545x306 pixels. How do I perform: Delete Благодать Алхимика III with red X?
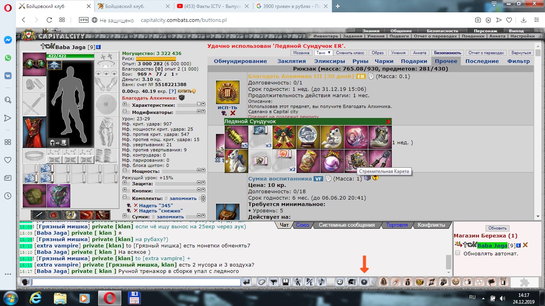point(233,113)
